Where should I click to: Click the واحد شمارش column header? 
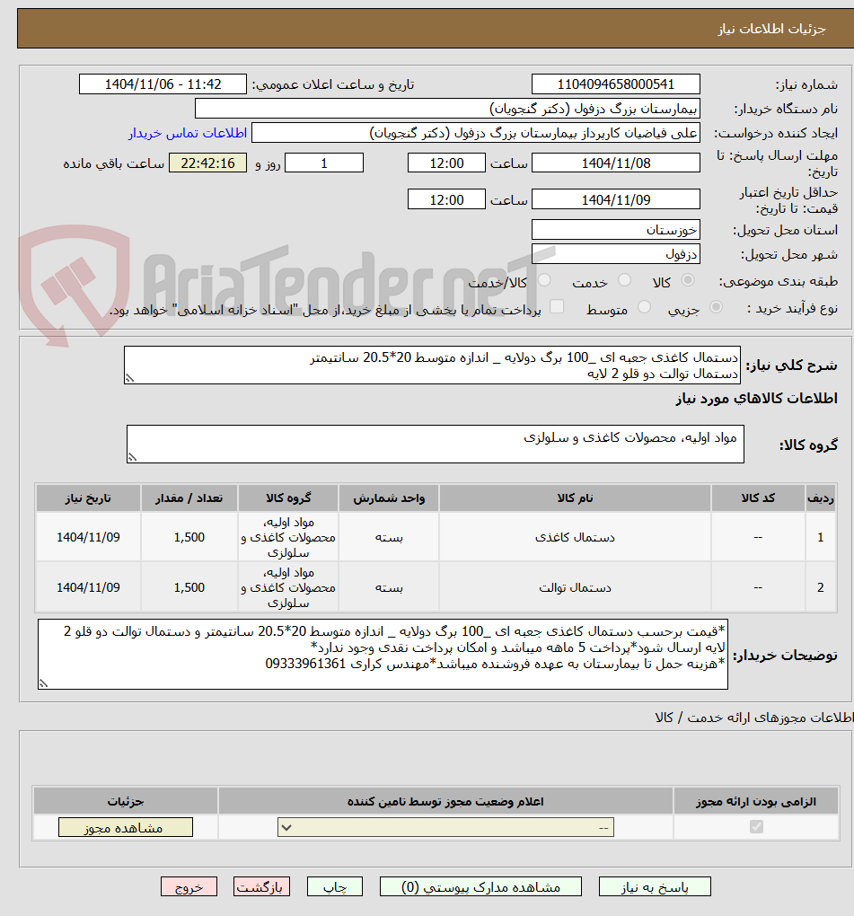389,498
